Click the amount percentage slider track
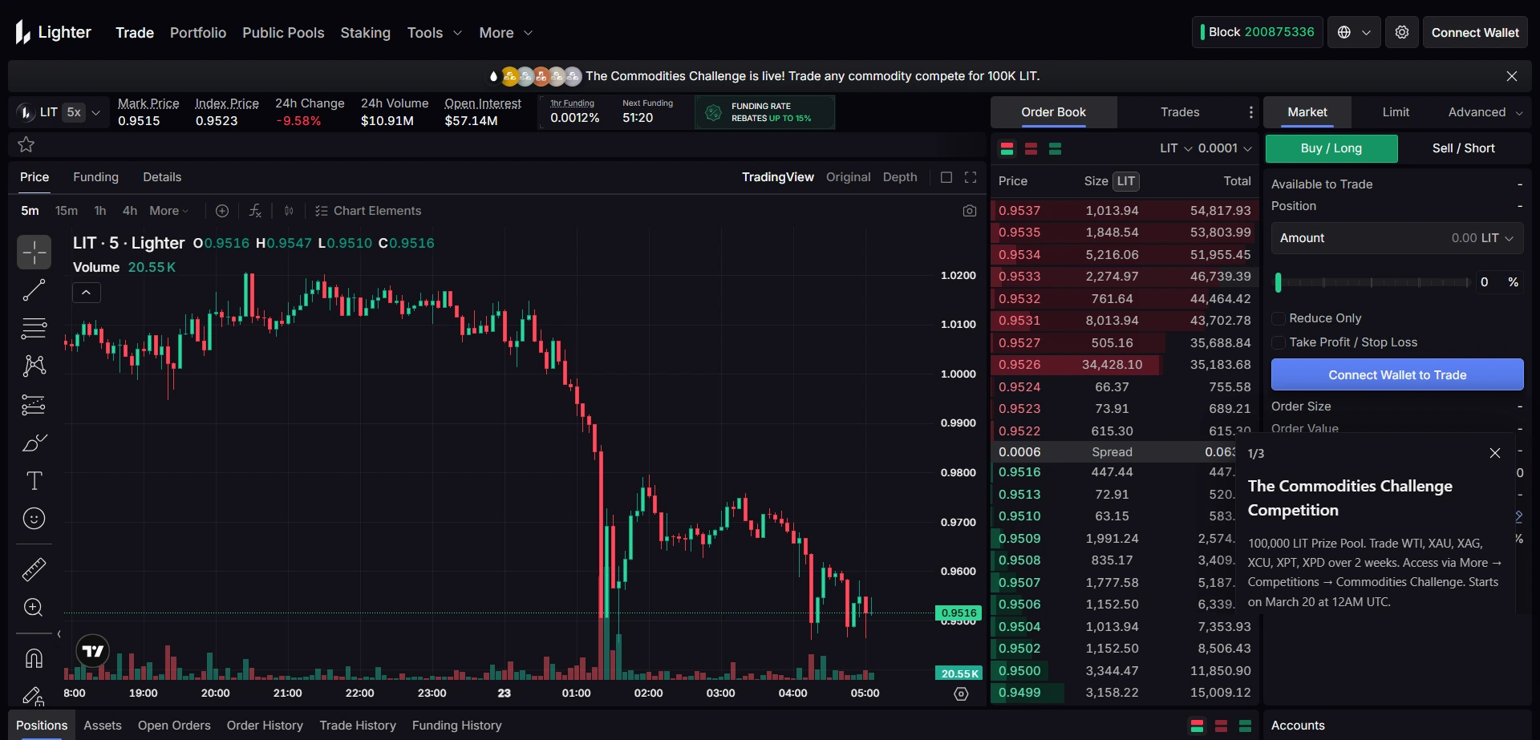This screenshot has width=1540, height=740. pyautogui.click(x=1372, y=282)
